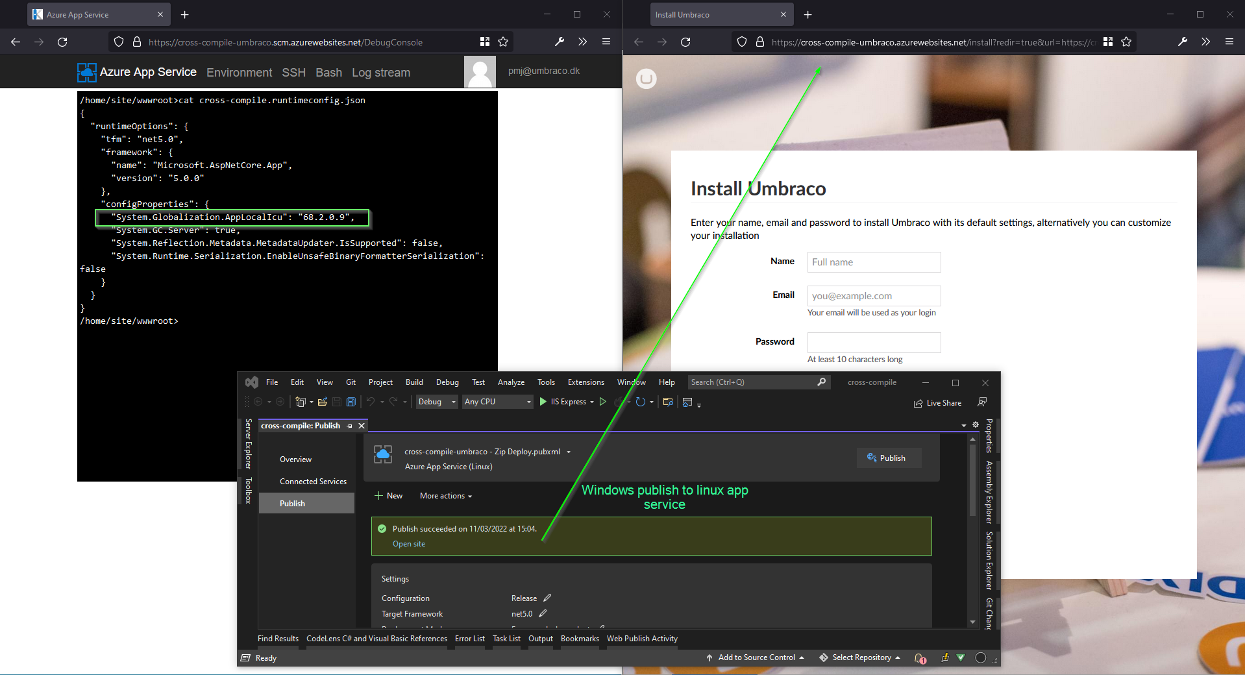Click the Azure App Service logo icon
Image resolution: width=1245 pixels, height=675 pixels.
[86, 72]
